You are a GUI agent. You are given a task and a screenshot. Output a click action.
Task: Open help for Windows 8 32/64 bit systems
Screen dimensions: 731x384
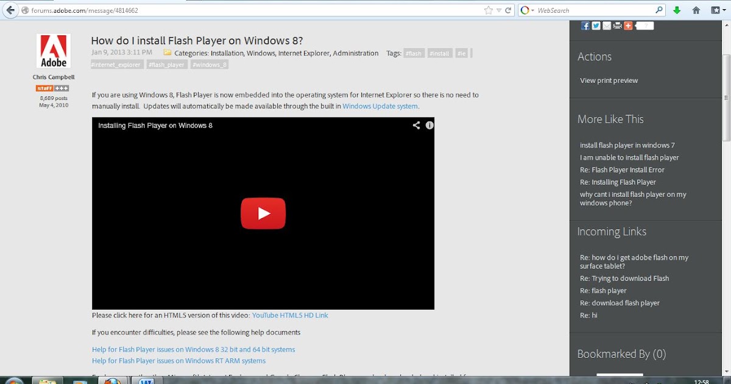click(x=193, y=349)
